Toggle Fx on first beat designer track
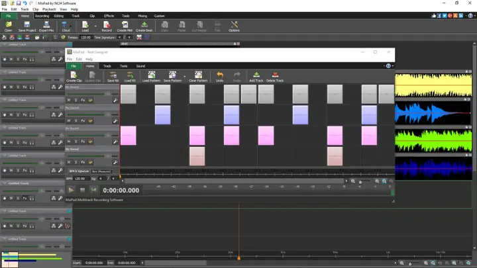The width and height of the screenshot is (477, 268). 83,101
